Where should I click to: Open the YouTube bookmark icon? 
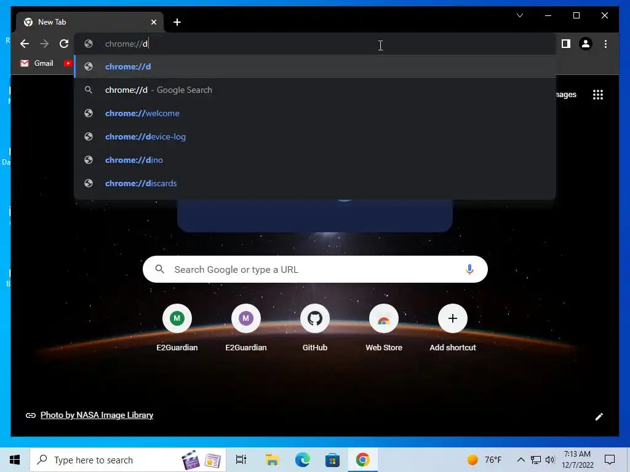pos(68,63)
